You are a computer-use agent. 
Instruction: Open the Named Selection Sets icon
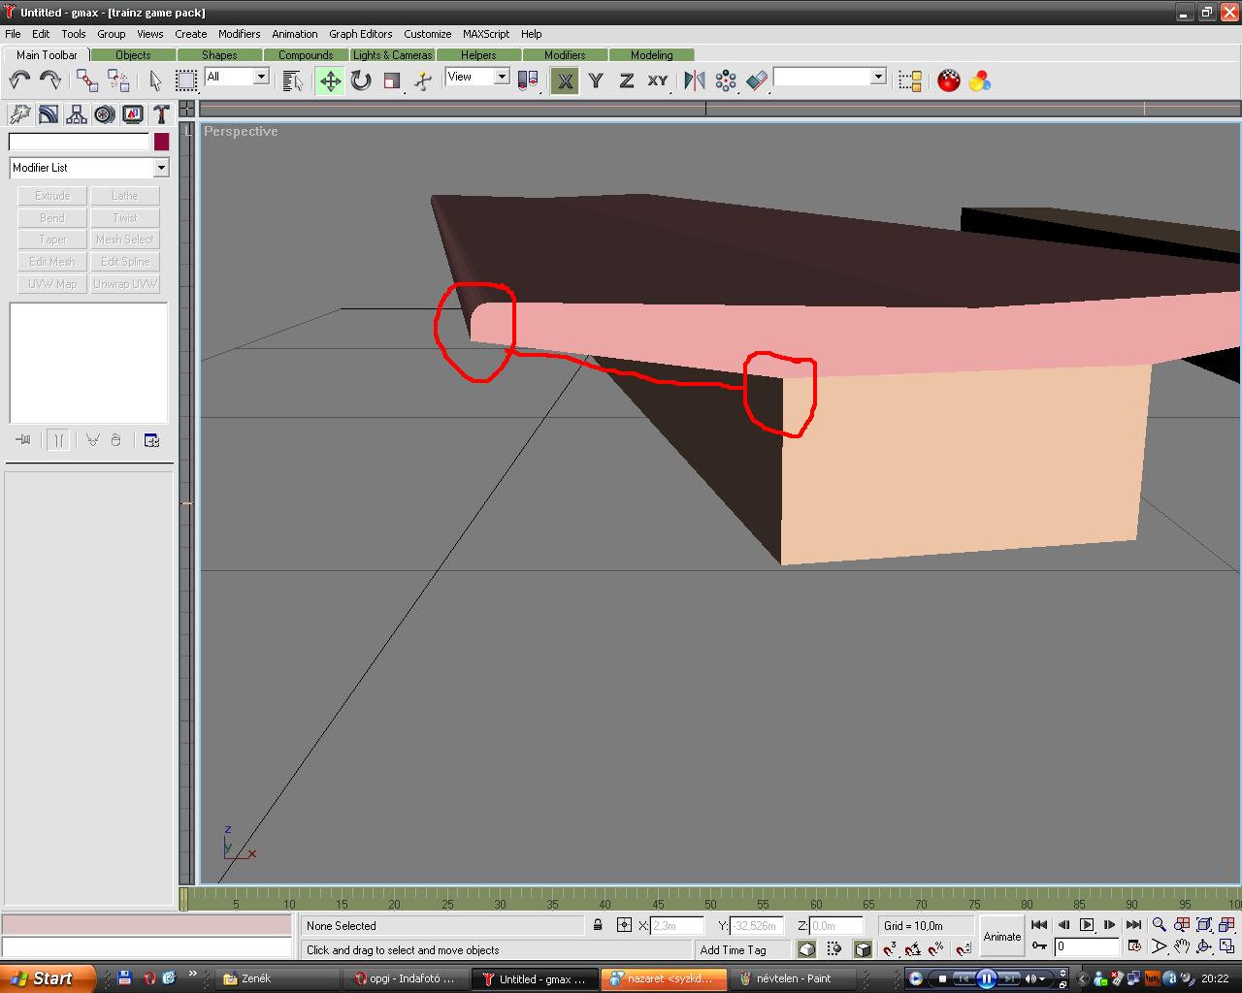[x=910, y=81]
